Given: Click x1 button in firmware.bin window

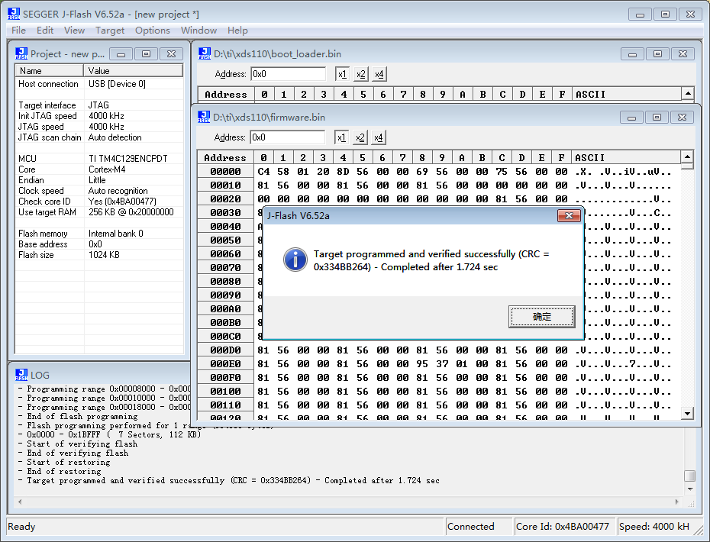Looking at the screenshot, I should click(x=341, y=137).
